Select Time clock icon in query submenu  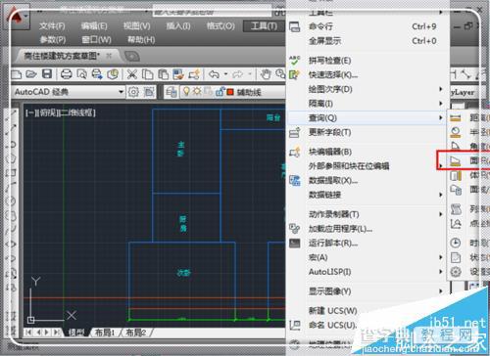pyautogui.click(x=456, y=243)
